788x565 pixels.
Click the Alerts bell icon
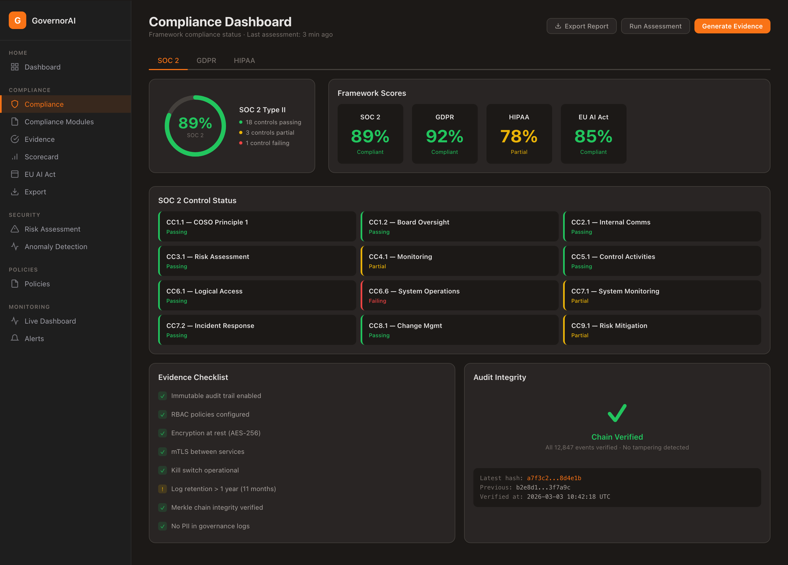coord(15,338)
